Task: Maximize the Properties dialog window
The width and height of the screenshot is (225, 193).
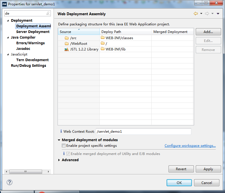Action: [206, 3]
